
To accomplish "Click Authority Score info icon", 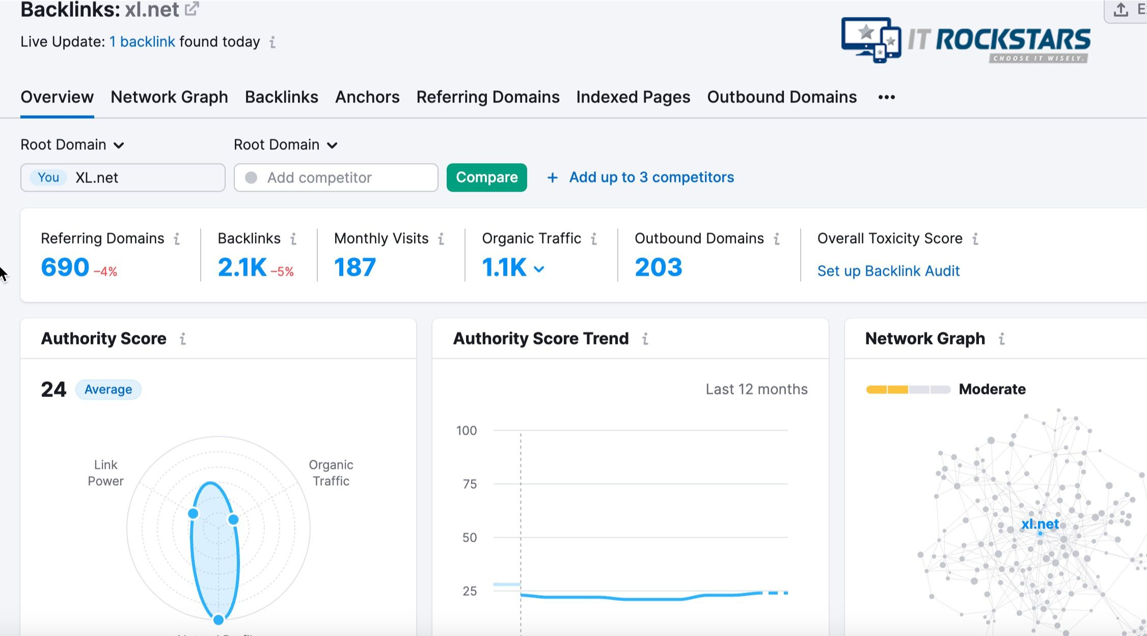I will [183, 339].
